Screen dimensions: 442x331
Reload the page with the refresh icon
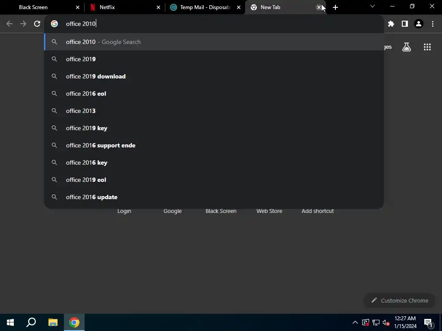tap(37, 24)
